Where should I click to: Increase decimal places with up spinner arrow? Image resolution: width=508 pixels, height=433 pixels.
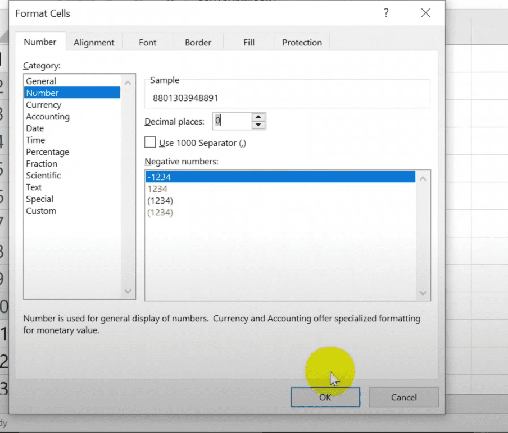coord(258,117)
